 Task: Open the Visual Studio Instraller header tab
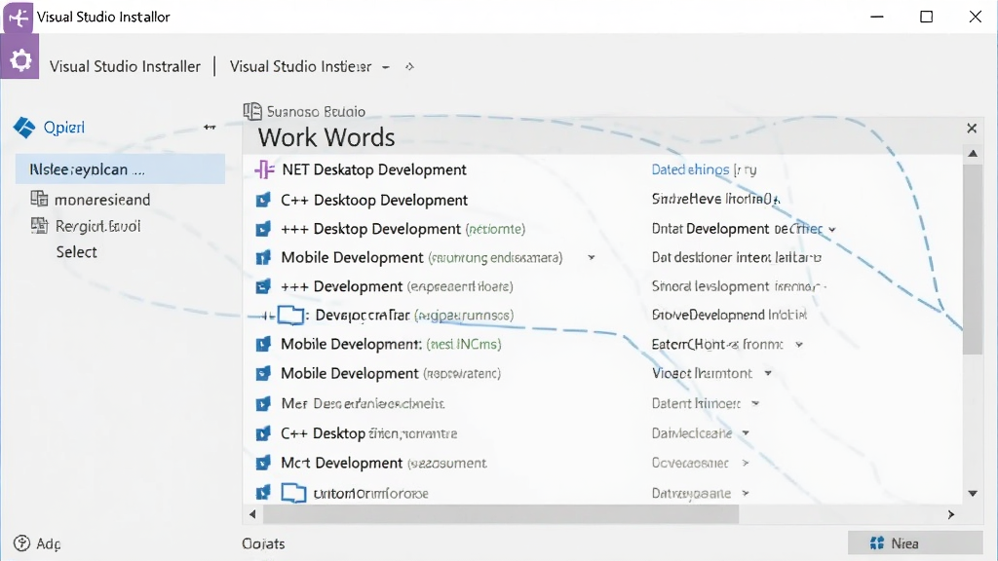pyautogui.click(x=125, y=67)
